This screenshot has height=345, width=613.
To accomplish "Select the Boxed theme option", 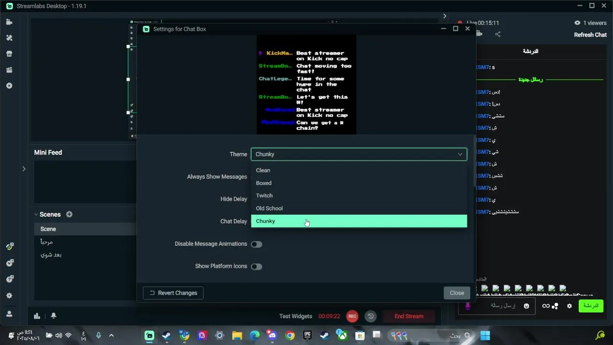I will pos(359,183).
